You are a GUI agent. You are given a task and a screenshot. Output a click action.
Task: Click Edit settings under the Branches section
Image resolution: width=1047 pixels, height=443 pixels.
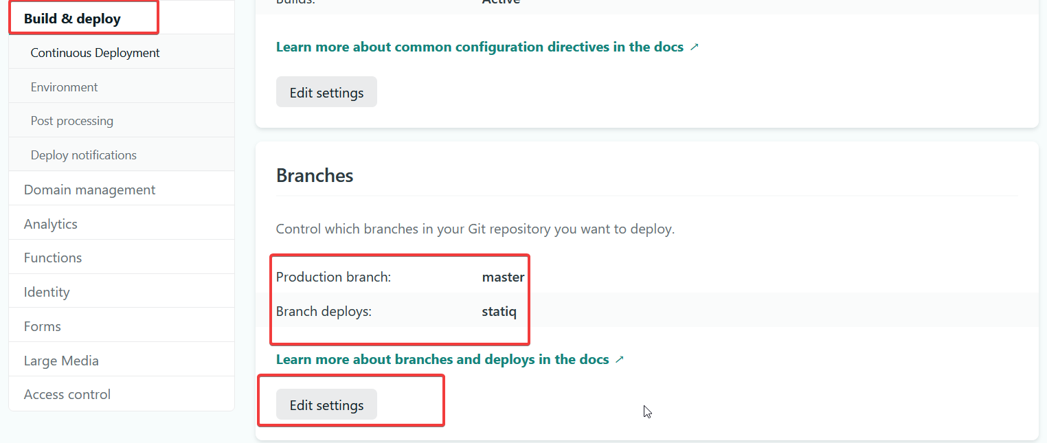pos(326,405)
